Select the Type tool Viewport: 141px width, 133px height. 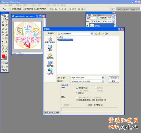pyautogui.click(x=6, y=42)
